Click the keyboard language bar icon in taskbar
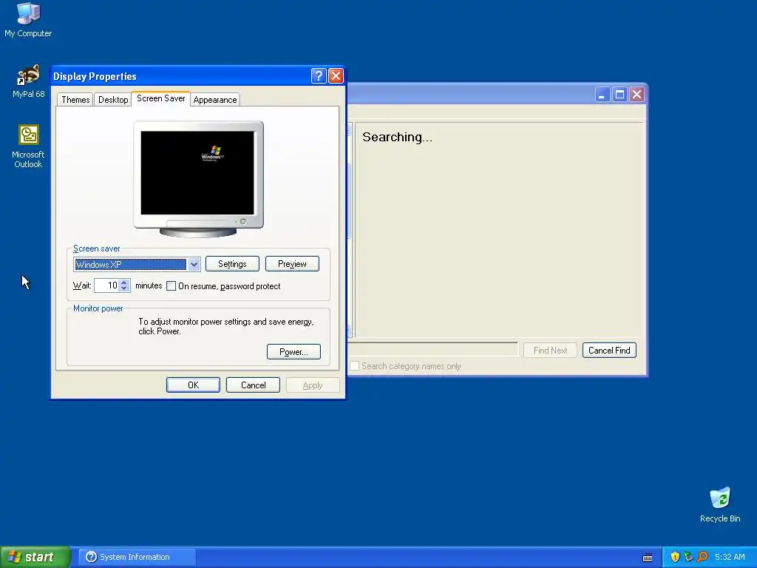The height and width of the screenshot is (568, 757). pos(648,558)
